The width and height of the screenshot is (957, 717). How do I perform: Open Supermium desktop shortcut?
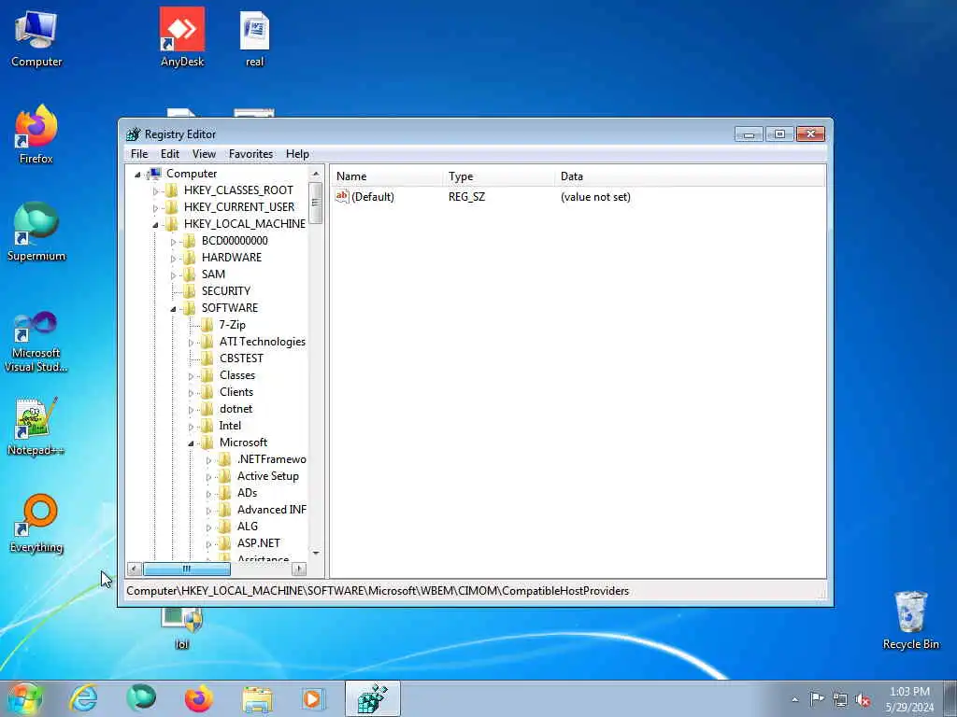(x=36, y=232)
